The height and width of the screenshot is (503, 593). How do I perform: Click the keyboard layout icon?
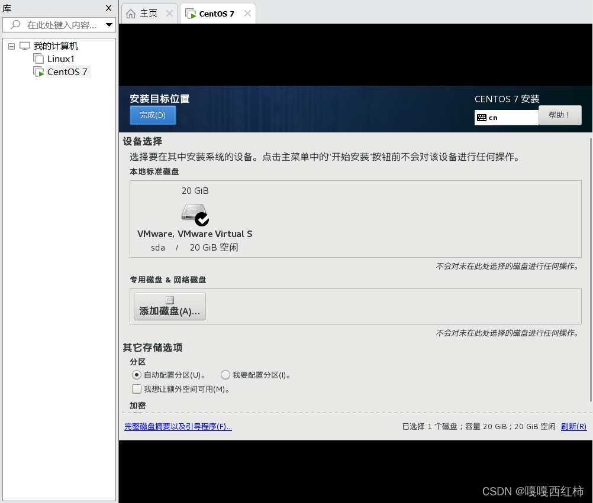pos(481,118)
